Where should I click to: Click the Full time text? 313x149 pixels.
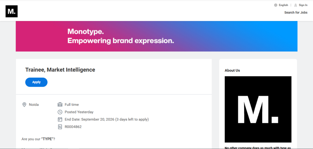click(x=72, y=105)
